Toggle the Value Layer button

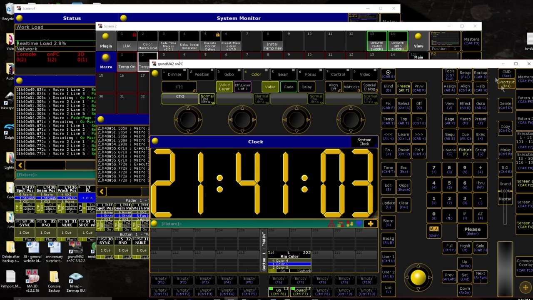[x=224, y=87]
